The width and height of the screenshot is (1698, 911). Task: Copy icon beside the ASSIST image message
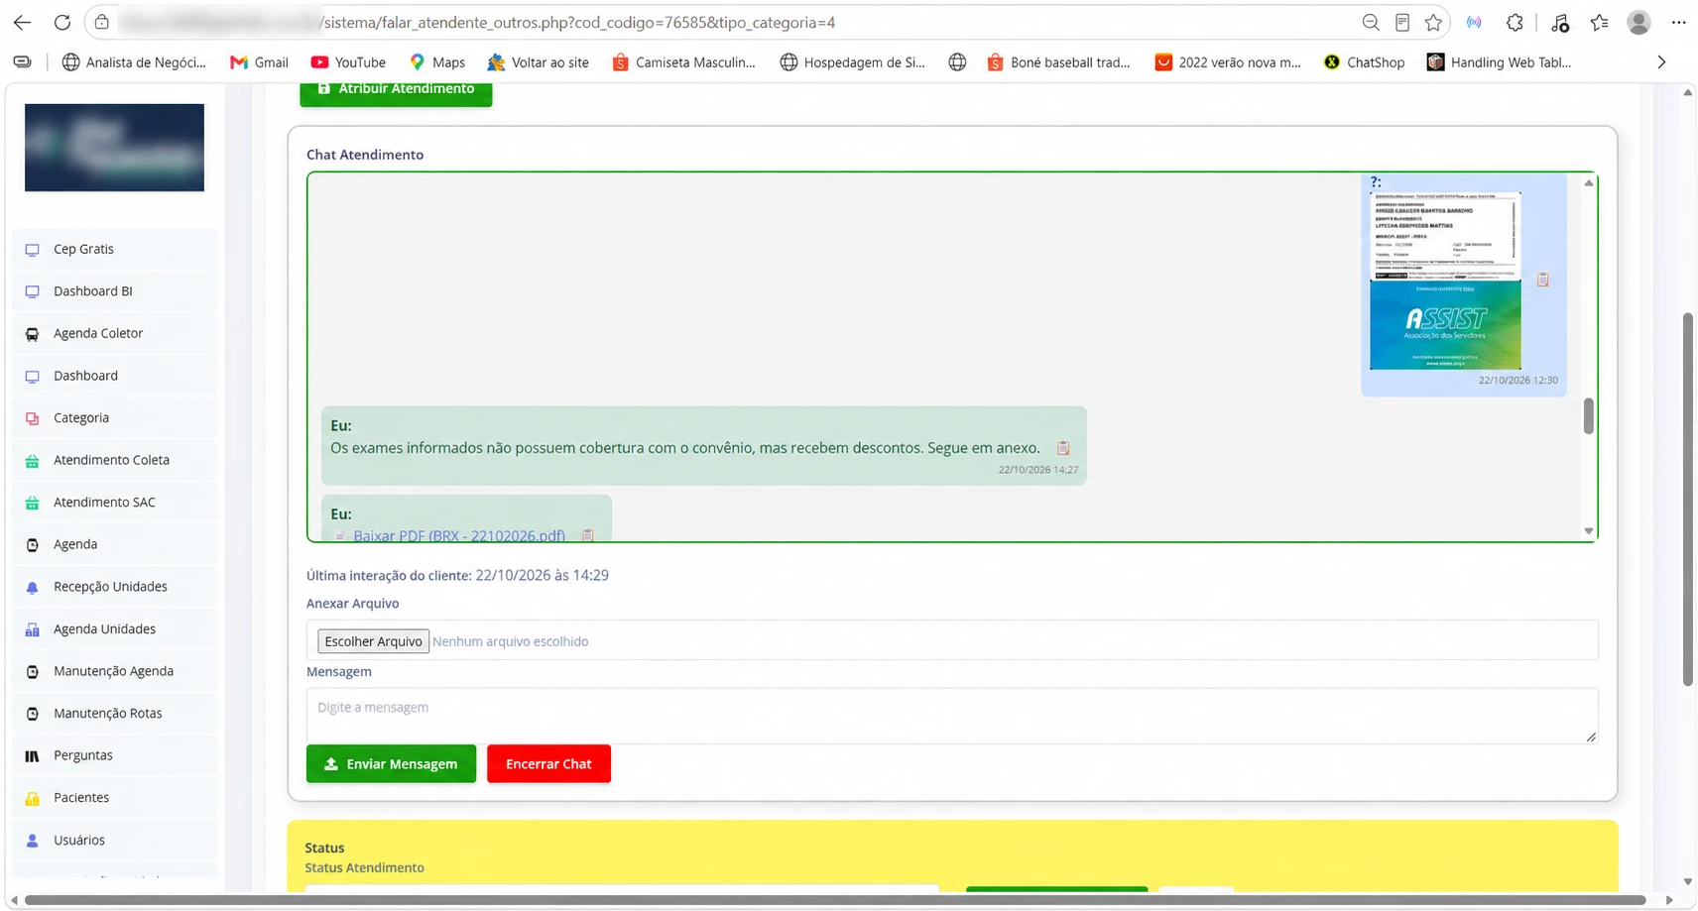(1542, 280)
